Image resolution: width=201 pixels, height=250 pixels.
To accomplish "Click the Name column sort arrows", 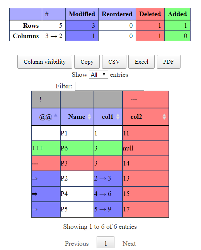I will pyautogui.click(x=89, y=117).
